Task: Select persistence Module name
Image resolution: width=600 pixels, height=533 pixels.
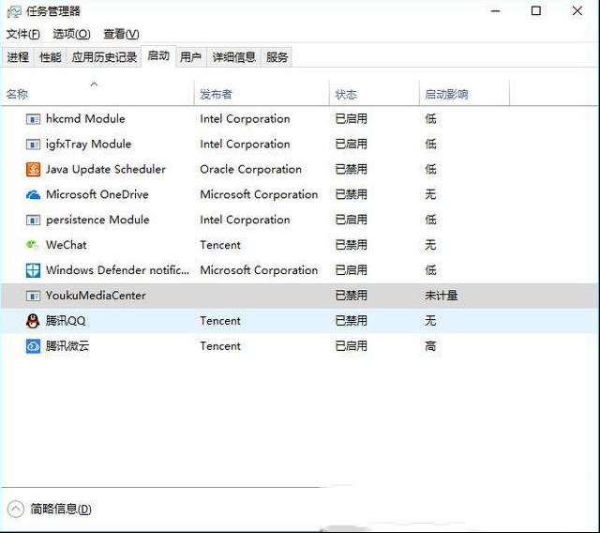Action: 97,221
